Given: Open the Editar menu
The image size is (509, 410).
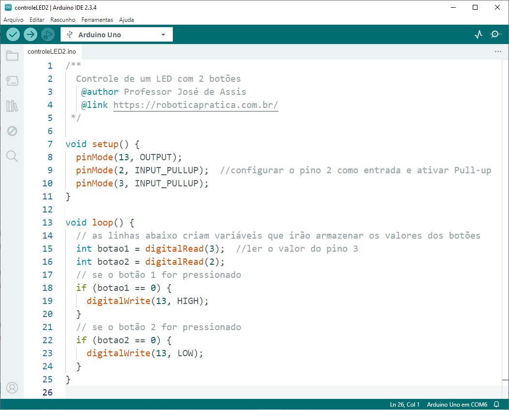Looking at the screenshot, I should point(37,20).
